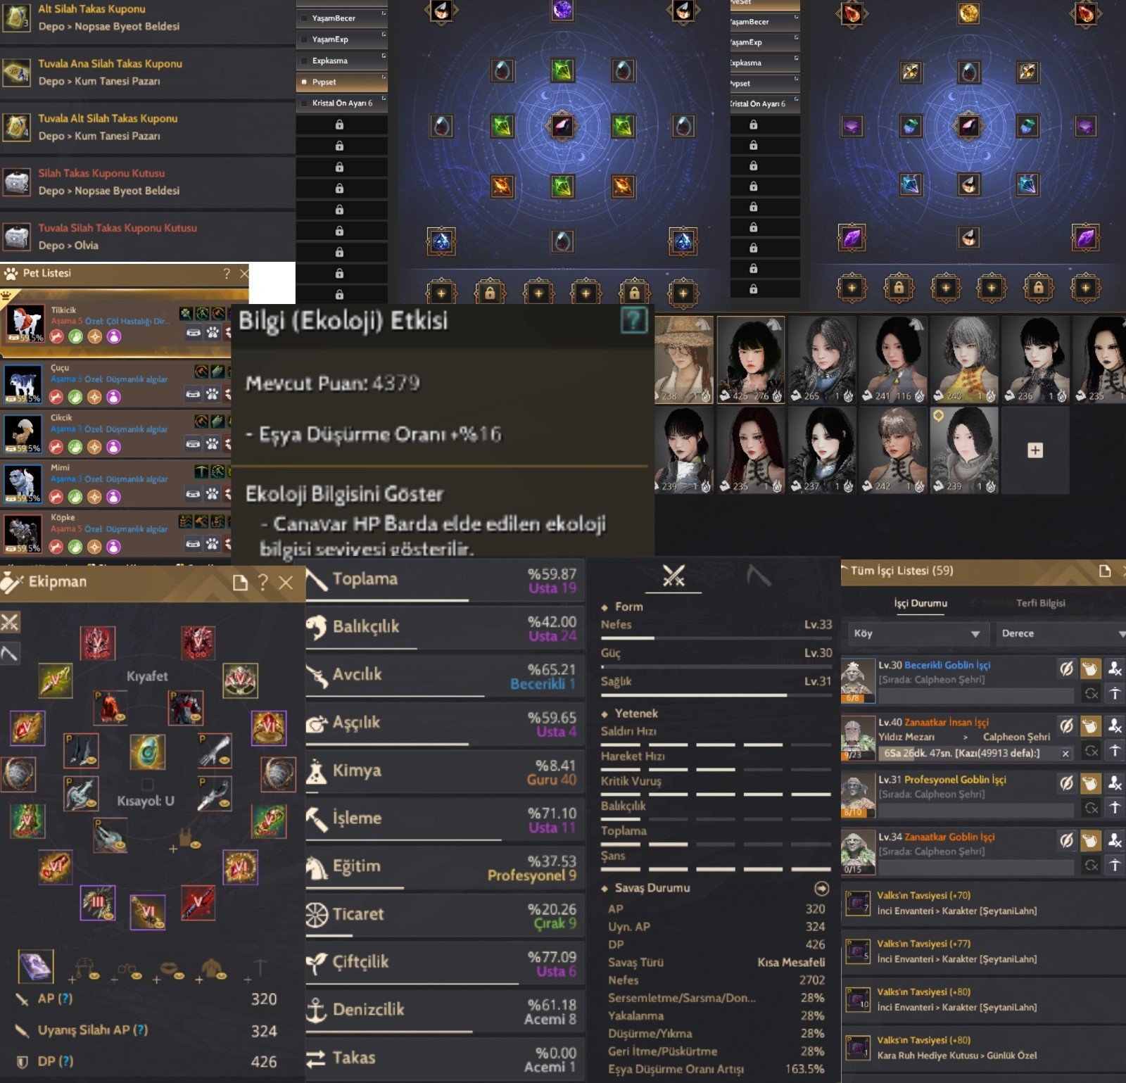Click the Toplama gathering skill icon
Image resolution: width=1126 pixels, height=1083 pixels.
coord(317,579)
